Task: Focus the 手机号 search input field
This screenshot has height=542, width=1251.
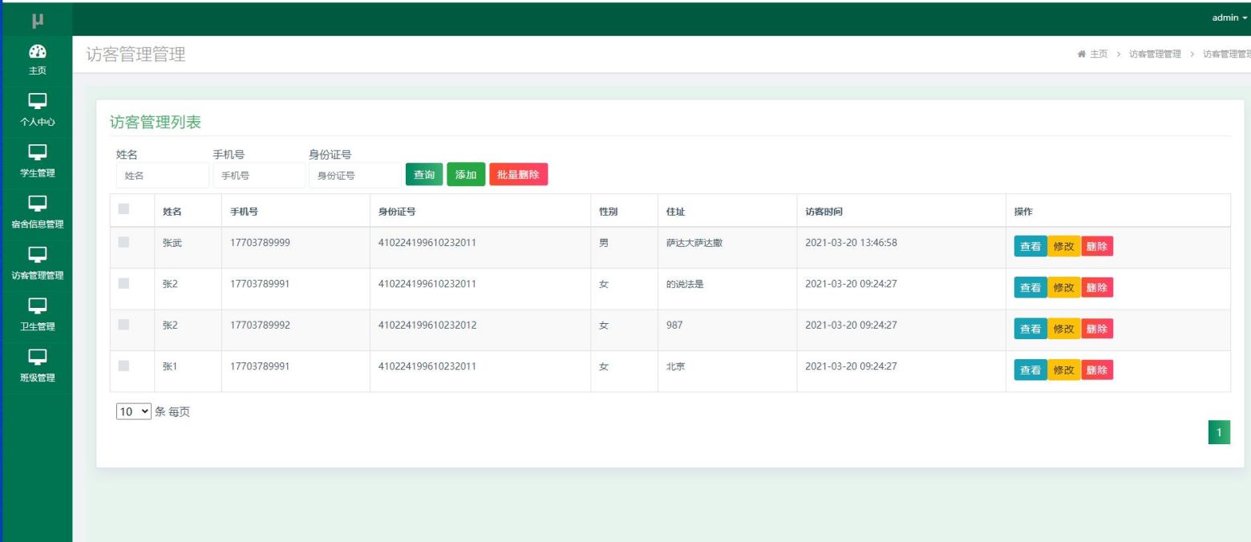Action: point(258,176)
